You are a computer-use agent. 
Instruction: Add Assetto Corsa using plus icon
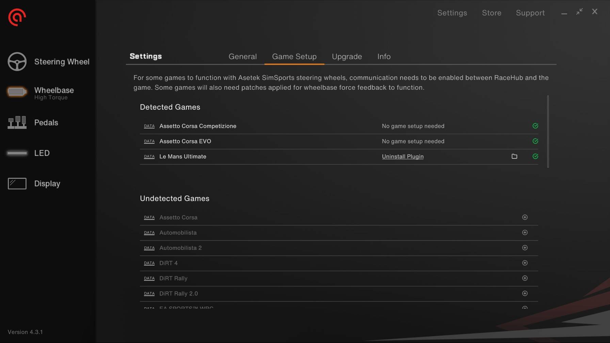pos(525,217)
